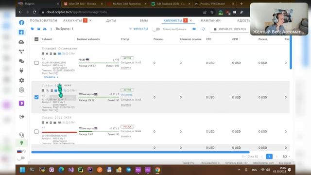The width and height of the screenshot is (311, 175).
Task: Open Chrome from the taskbar
Action: point(157,170)
